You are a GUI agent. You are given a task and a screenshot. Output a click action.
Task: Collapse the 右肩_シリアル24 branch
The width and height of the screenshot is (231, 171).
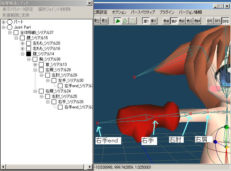pyautogui.click(x=35, y=91)
